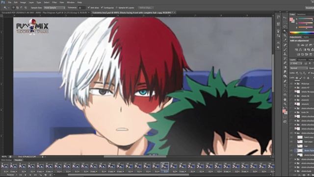Expand the todo 24 layer group

click(x=295, y=113)
